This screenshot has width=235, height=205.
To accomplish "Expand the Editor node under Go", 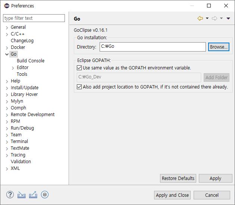I will point(13,68).
